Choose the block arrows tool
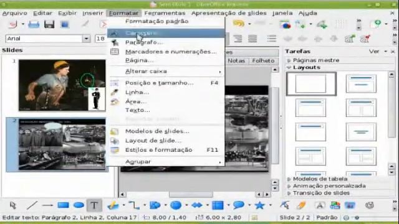The image size is (399, 224). [197, 205]
